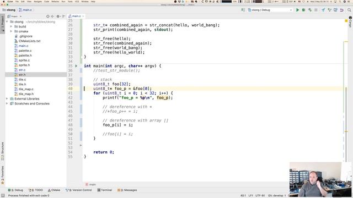Select tile.c in project tree
This screenshot has height=198, width=353.
22,80
